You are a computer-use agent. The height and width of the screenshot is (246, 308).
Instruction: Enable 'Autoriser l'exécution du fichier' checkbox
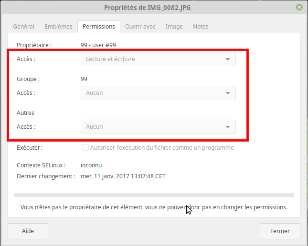[x=85, y=148]
